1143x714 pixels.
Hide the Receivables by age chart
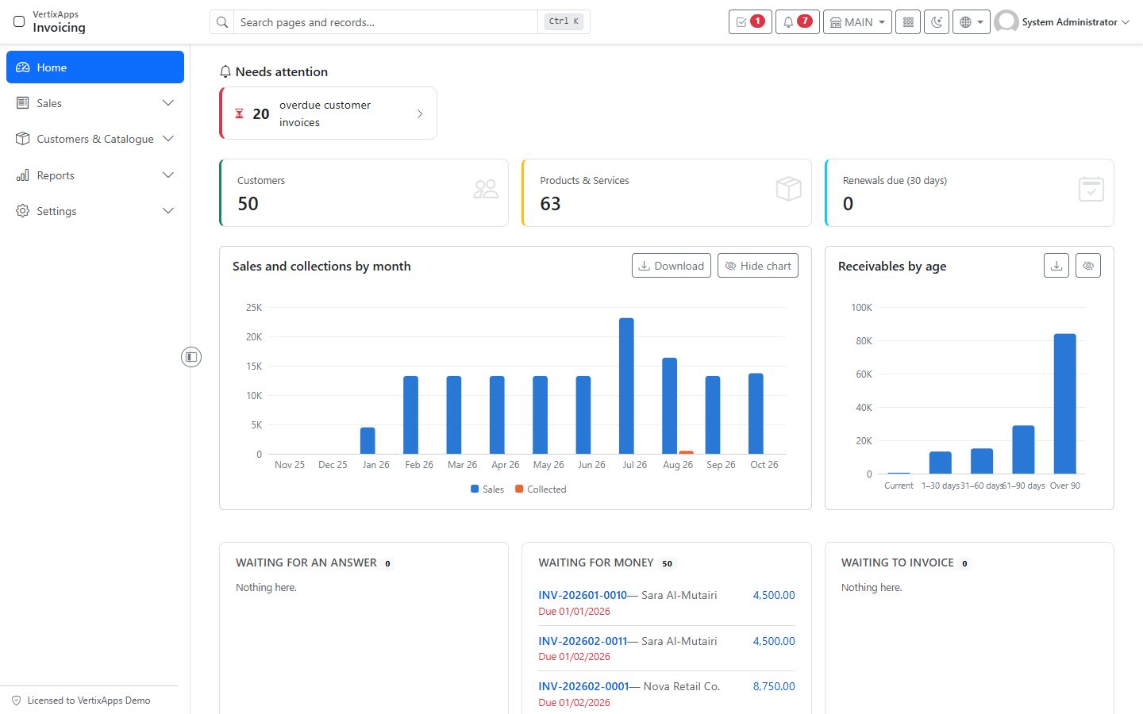coord(1088,266)
